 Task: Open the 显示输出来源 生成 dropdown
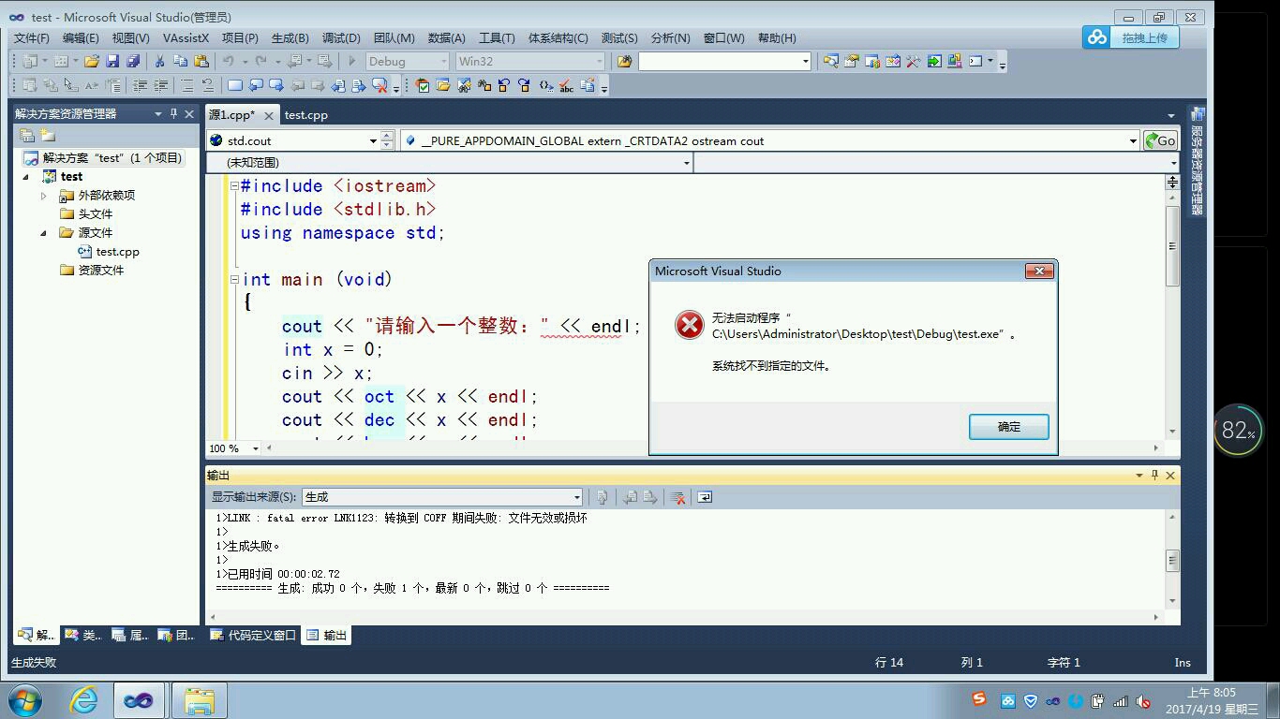tap(576, 497)
